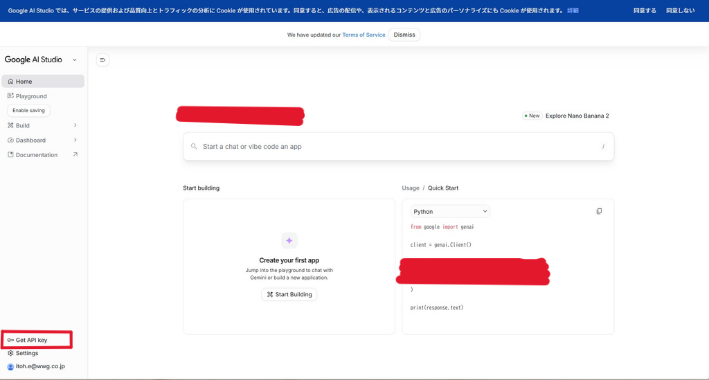The width and height of the screenshot is (709, 380).
Task: Open Playground from the sidebar
Action: point(31,96)
